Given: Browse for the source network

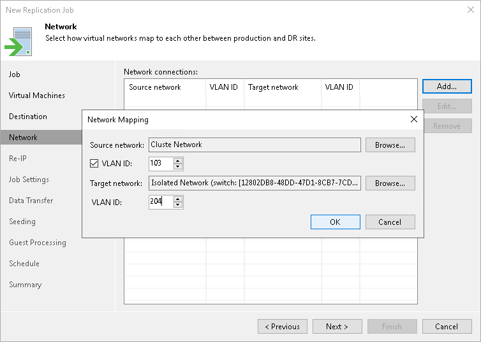Looking at the screenshot, I should [390, 145].
